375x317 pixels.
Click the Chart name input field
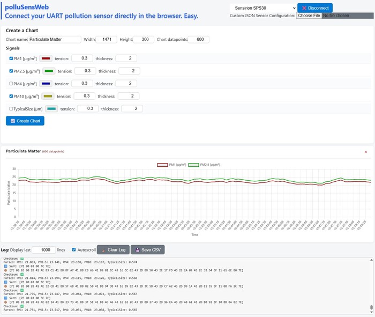pos(54,40)
